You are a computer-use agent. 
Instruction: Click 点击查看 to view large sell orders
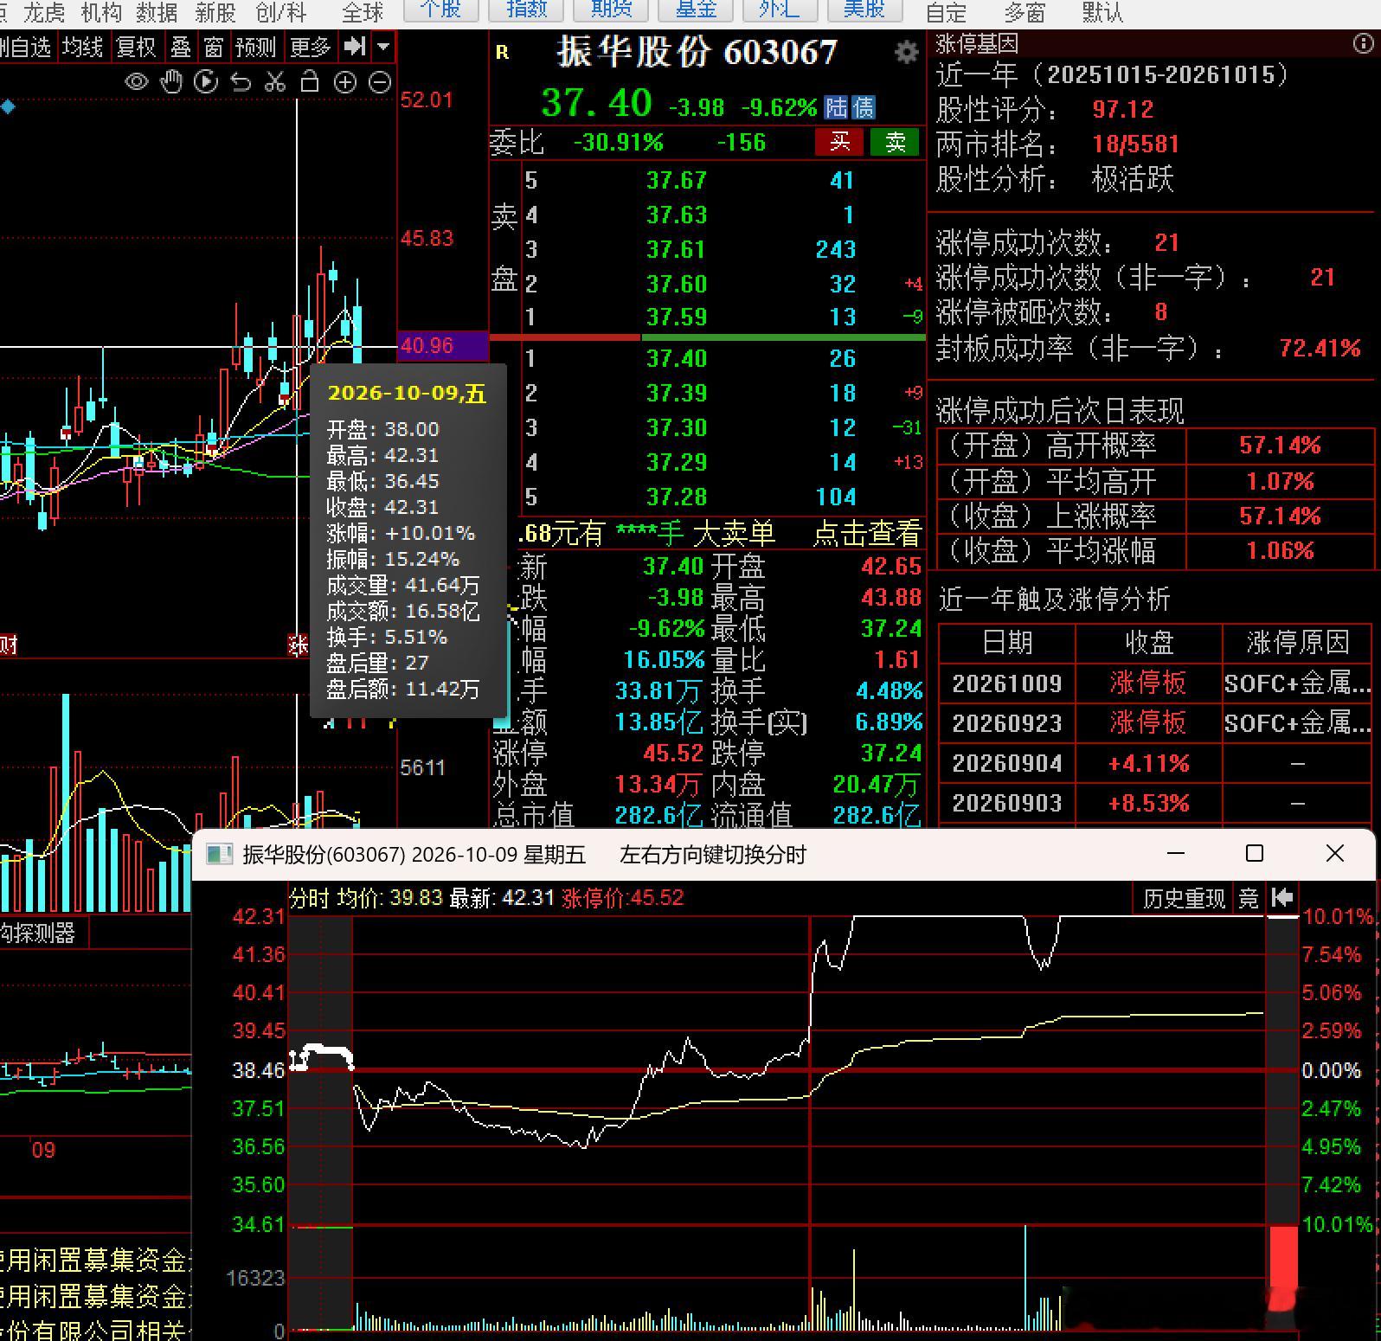coord(867,533)
